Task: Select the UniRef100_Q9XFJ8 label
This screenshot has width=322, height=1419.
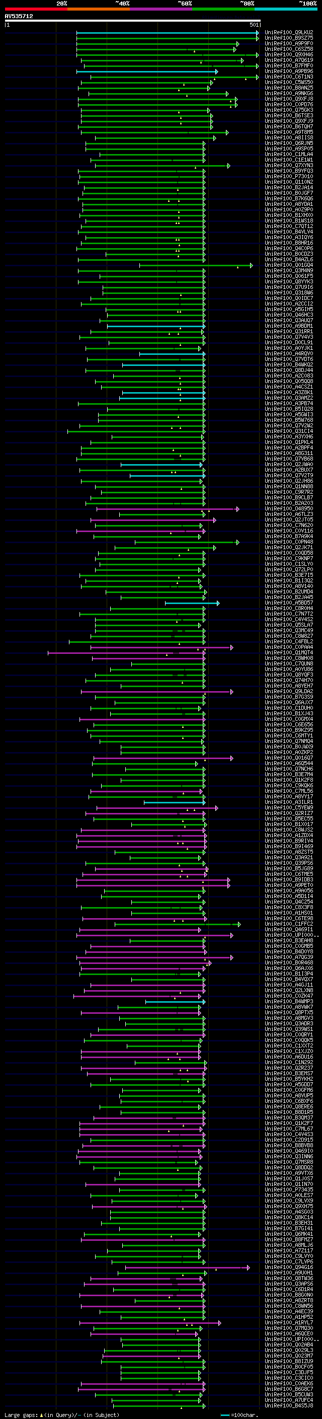Action: pyautogui.click(x=289, y=99)
